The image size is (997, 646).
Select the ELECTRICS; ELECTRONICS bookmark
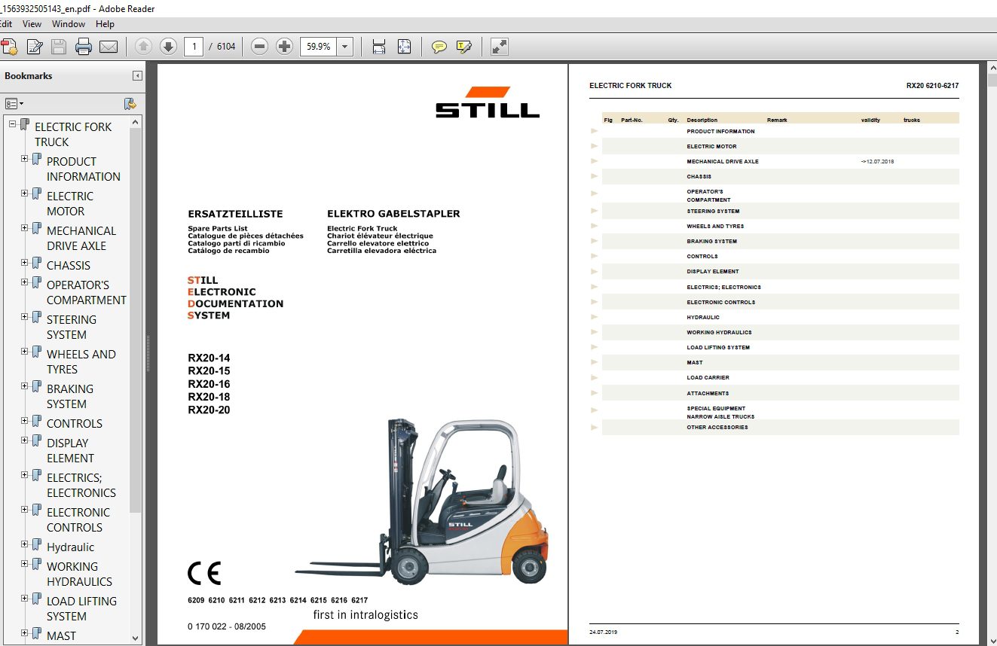pyautogui.click(x=81, y=485)
